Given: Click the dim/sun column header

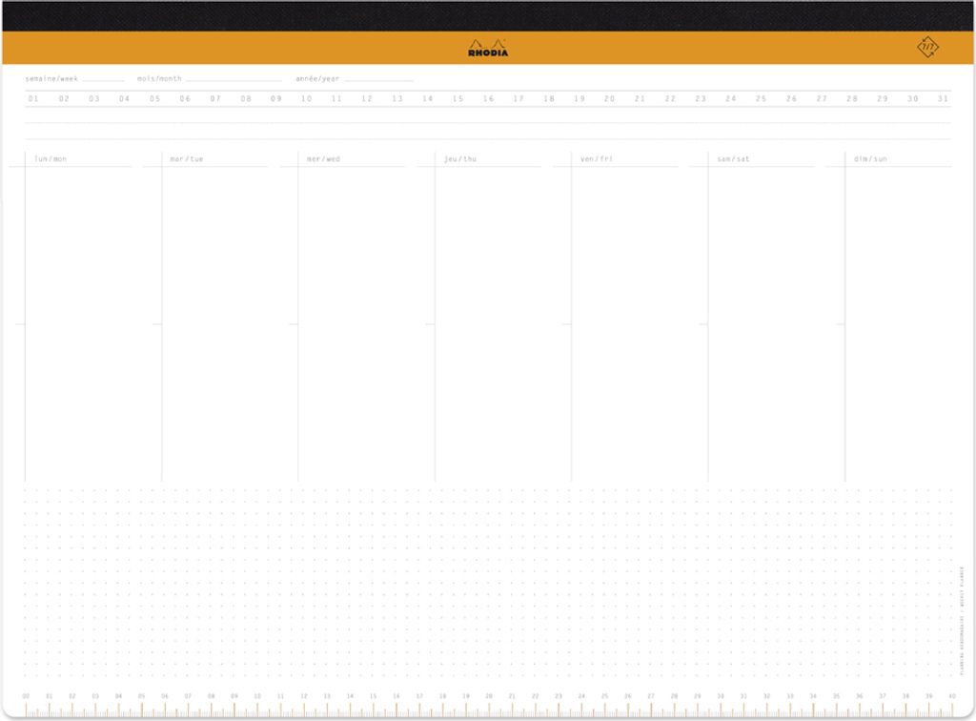Looking at the screenshot, I should pyautogui.click(x=870, y=159).
